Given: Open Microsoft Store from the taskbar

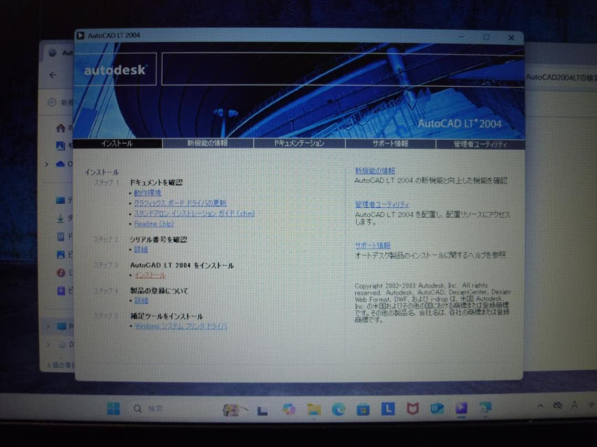Looking at the screenshot, I should (363, 409).
